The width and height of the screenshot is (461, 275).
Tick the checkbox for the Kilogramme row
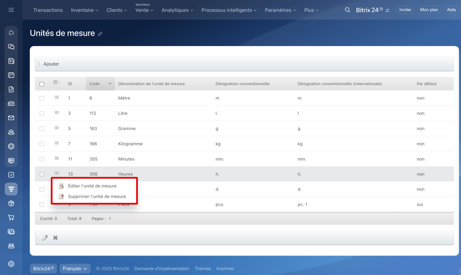coord(42,144)
